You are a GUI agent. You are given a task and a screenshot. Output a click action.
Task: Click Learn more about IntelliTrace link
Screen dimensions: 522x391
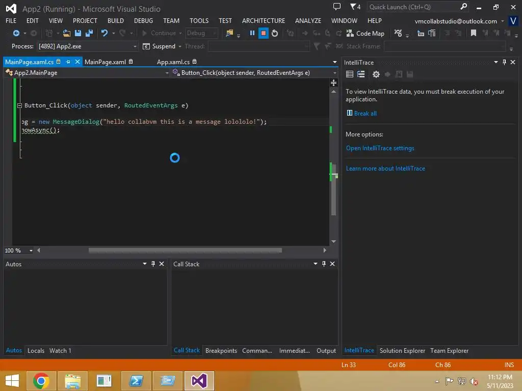(385, 168)
